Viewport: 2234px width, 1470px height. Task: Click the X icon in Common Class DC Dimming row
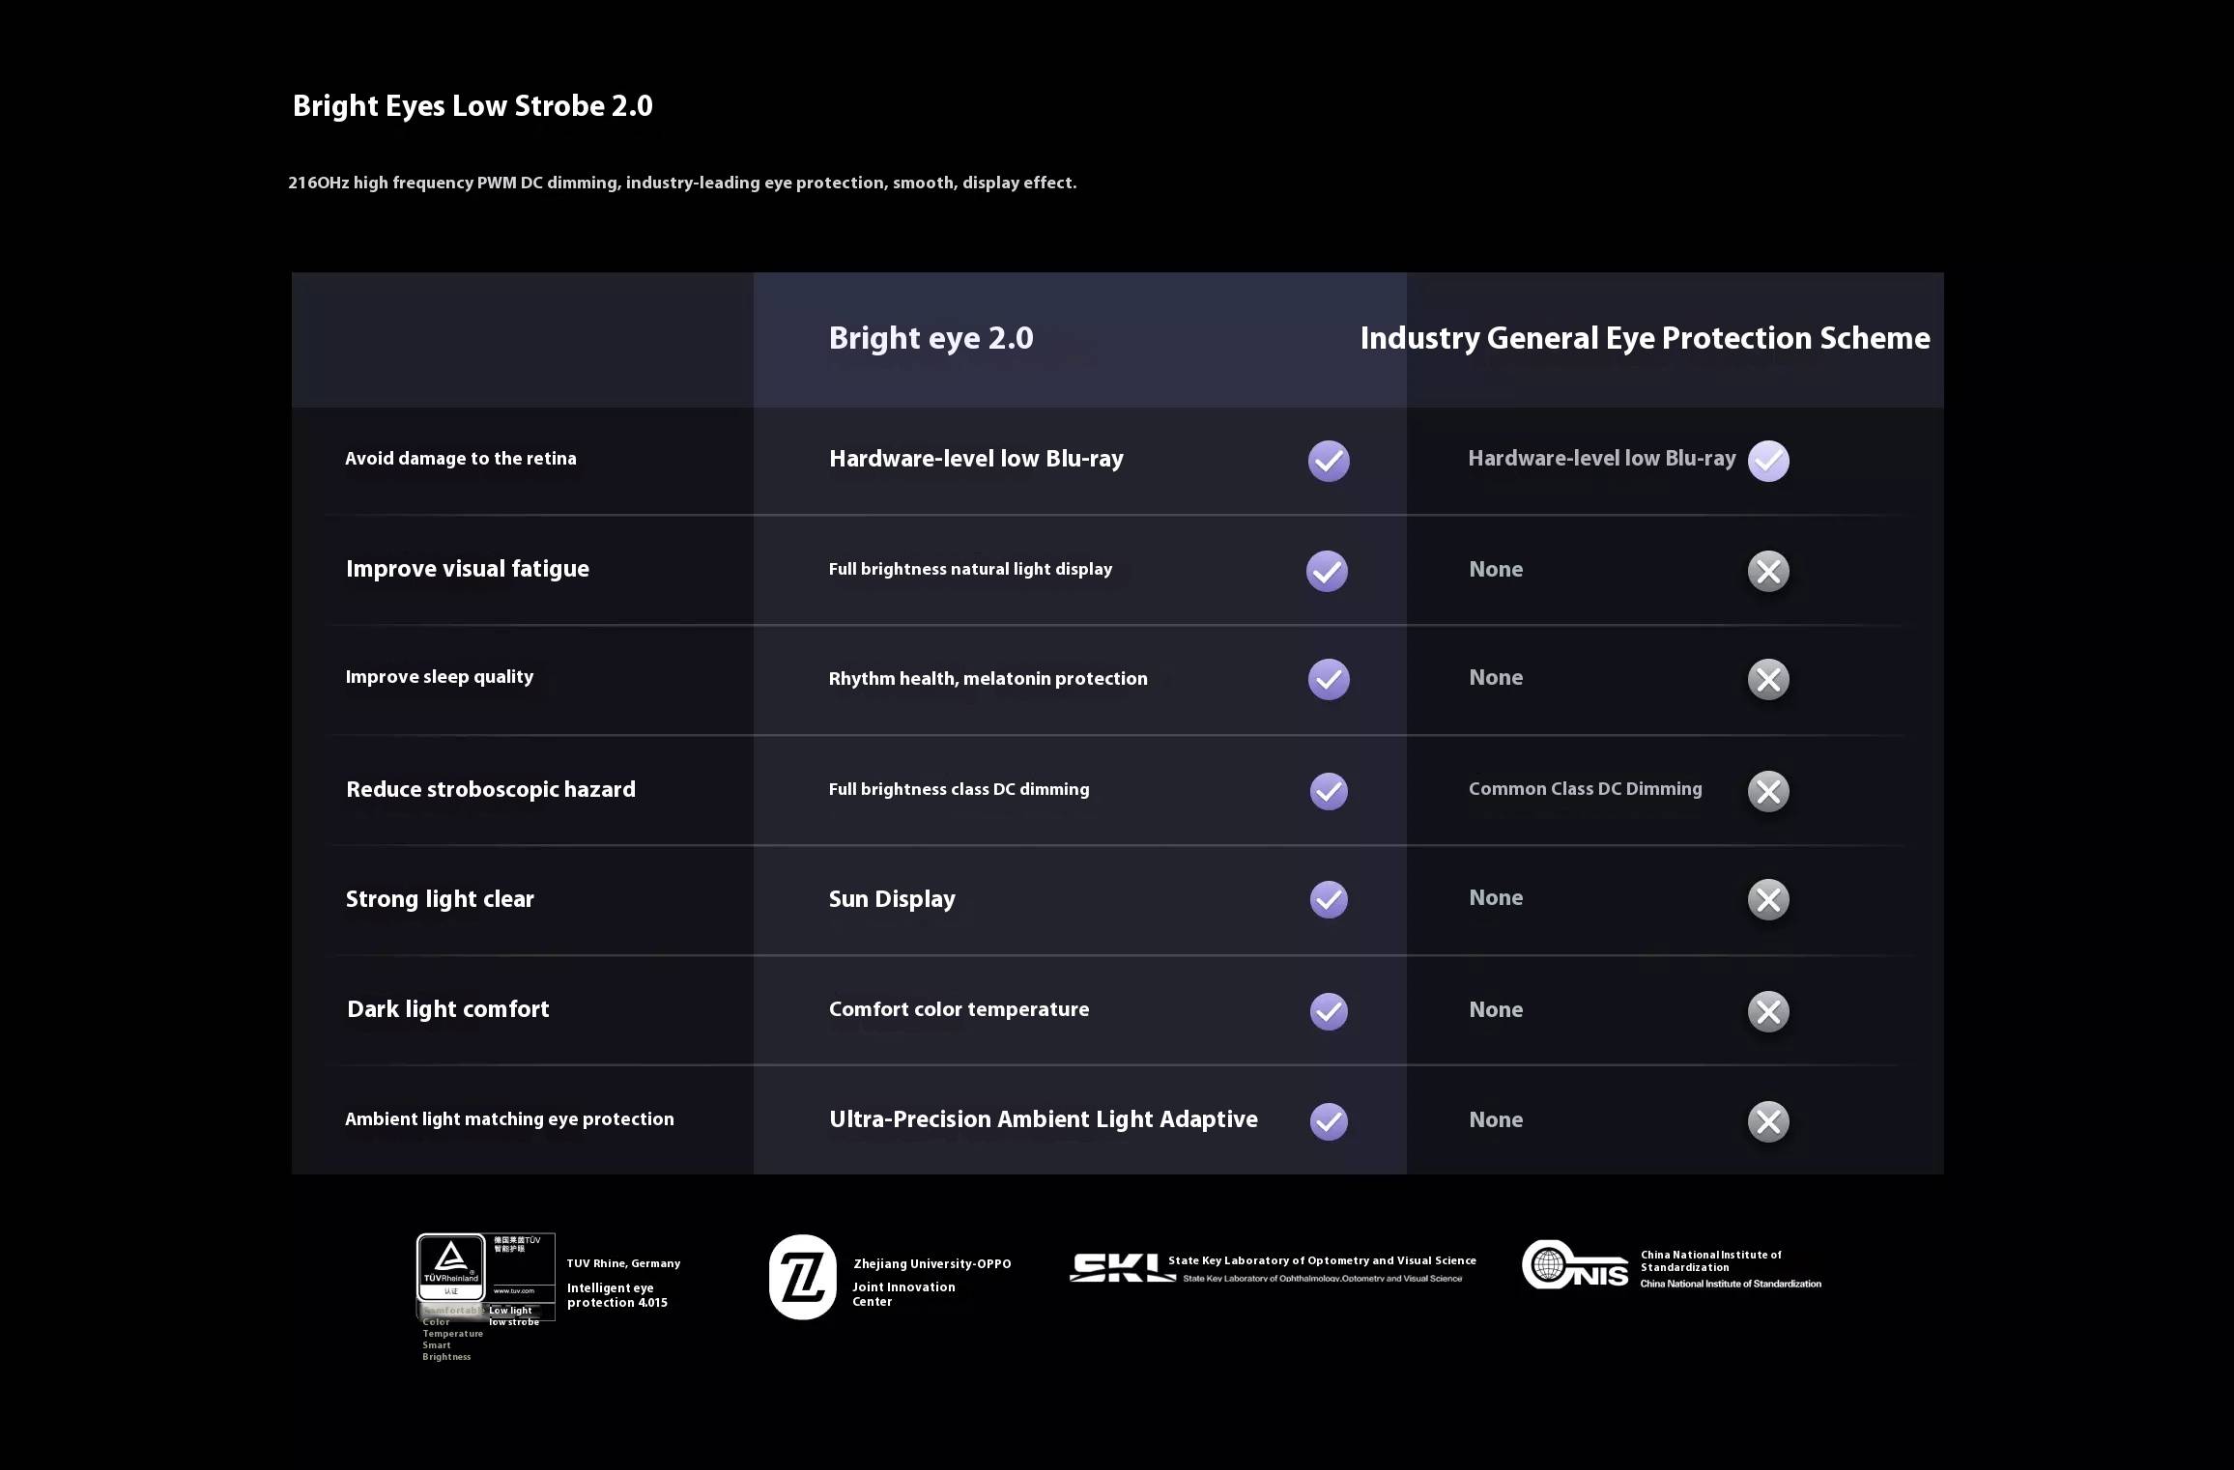(1767, 791)
